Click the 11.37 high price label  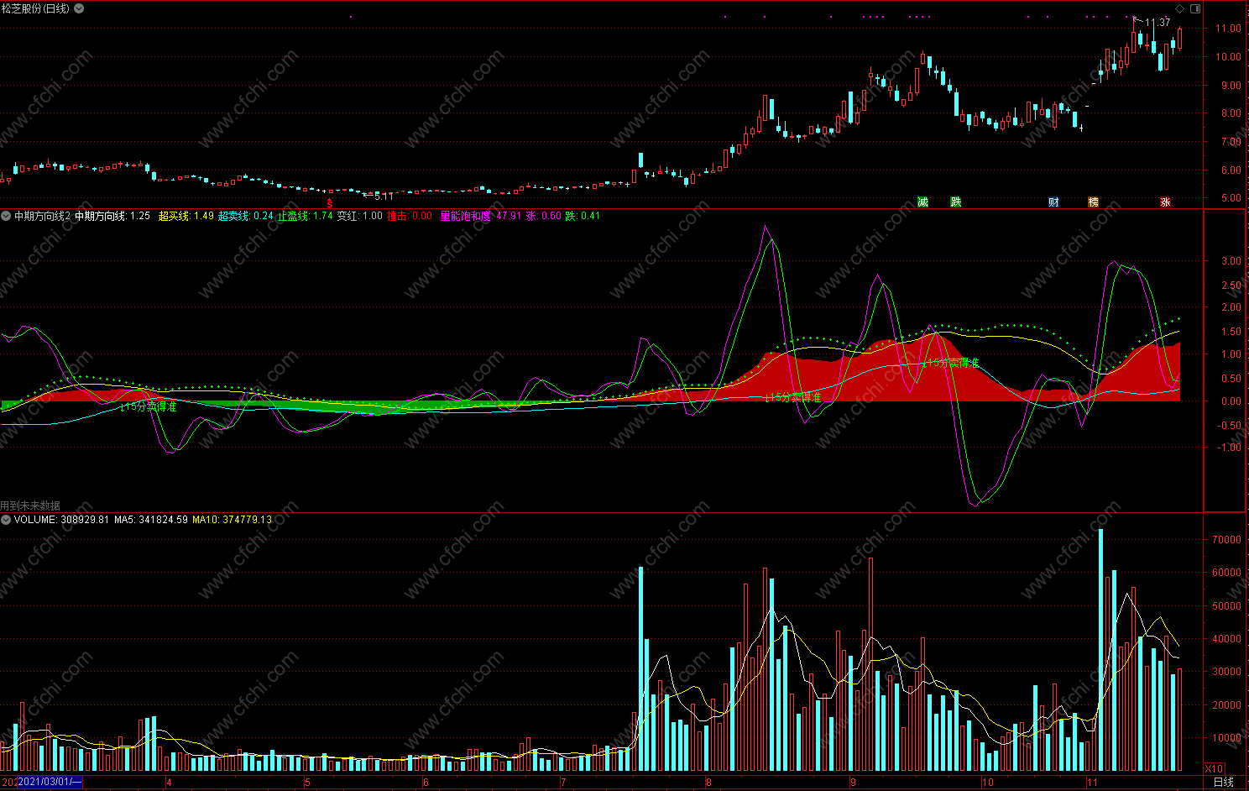pyautogui.click(x=1158, y=23)
